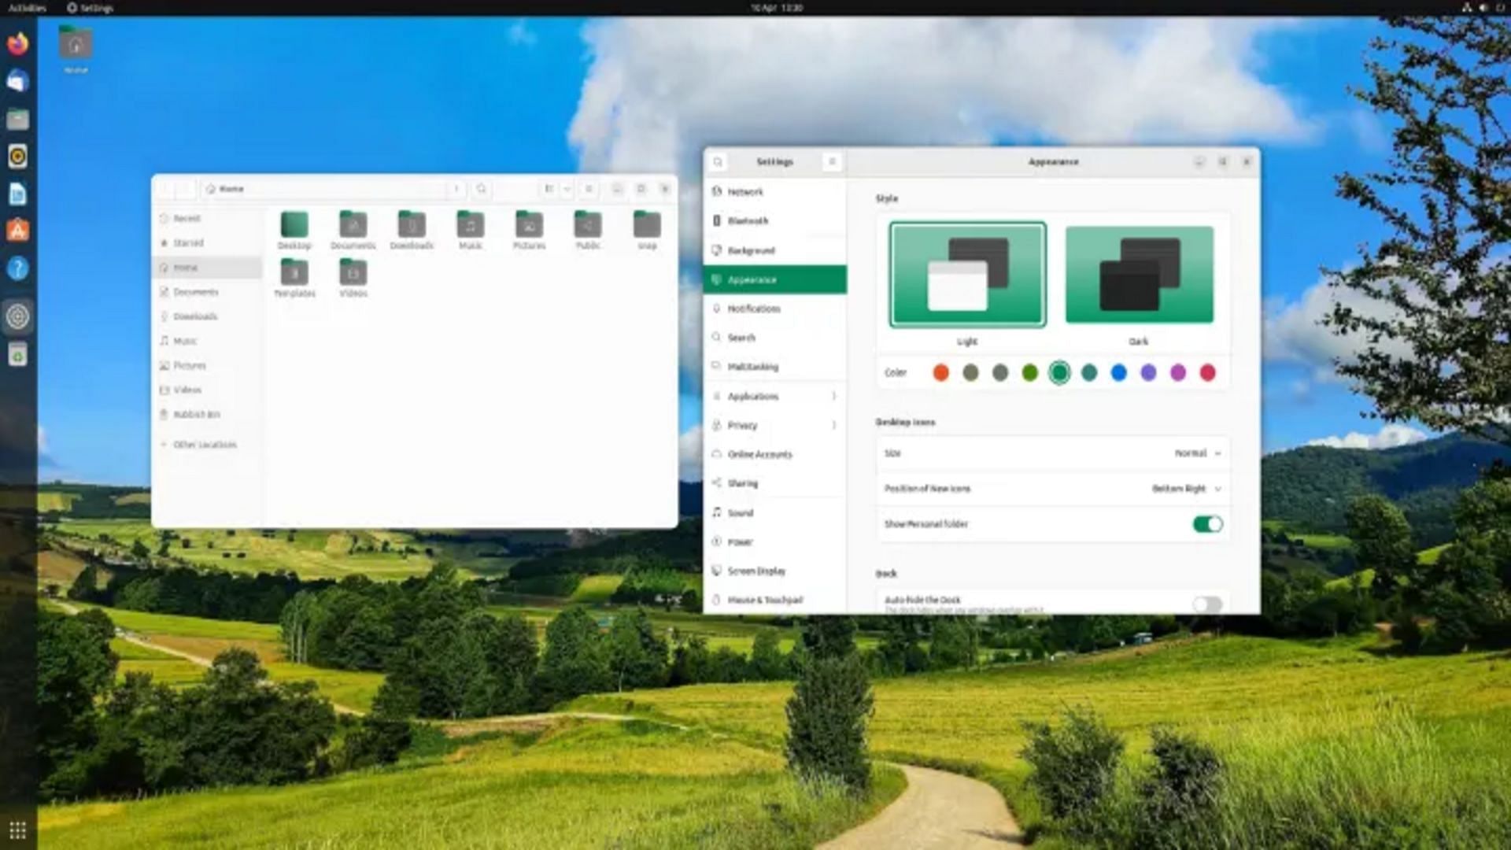Open the Settings app menu in top bar

pyautogui.click(x=91, y=8)
